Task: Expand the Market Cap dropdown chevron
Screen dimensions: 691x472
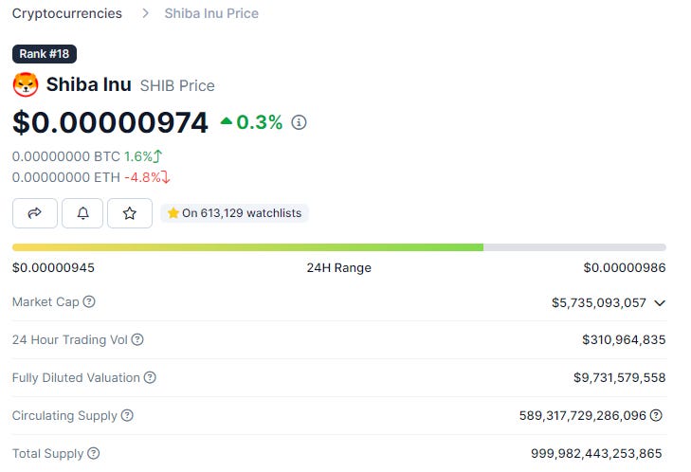Action: point(660,302)
